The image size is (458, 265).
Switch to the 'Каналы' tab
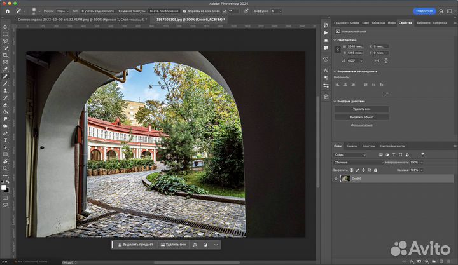tap(352, 146)
